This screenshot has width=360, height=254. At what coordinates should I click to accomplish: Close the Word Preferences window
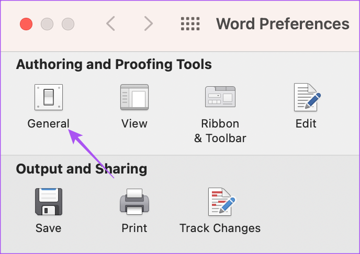pos(26,24)
